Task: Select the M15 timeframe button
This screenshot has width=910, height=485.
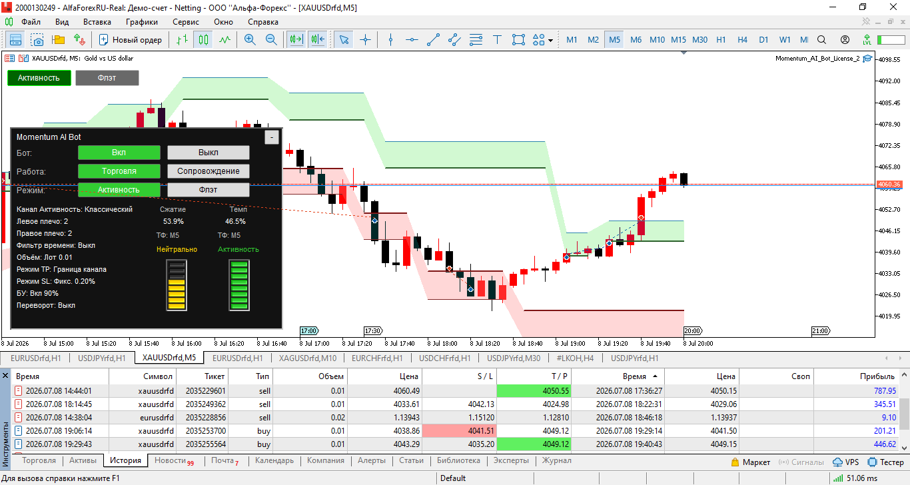Action: coord(678,40)
